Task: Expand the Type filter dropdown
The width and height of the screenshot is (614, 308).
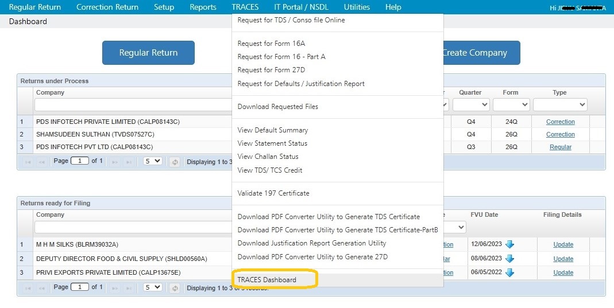Action: point(559,105)
